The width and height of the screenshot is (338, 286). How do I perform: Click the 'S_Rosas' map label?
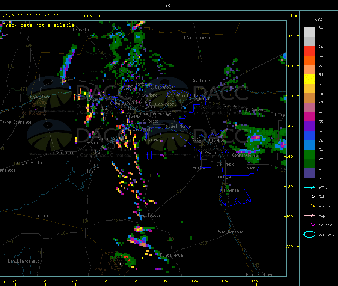click(151, 121)
